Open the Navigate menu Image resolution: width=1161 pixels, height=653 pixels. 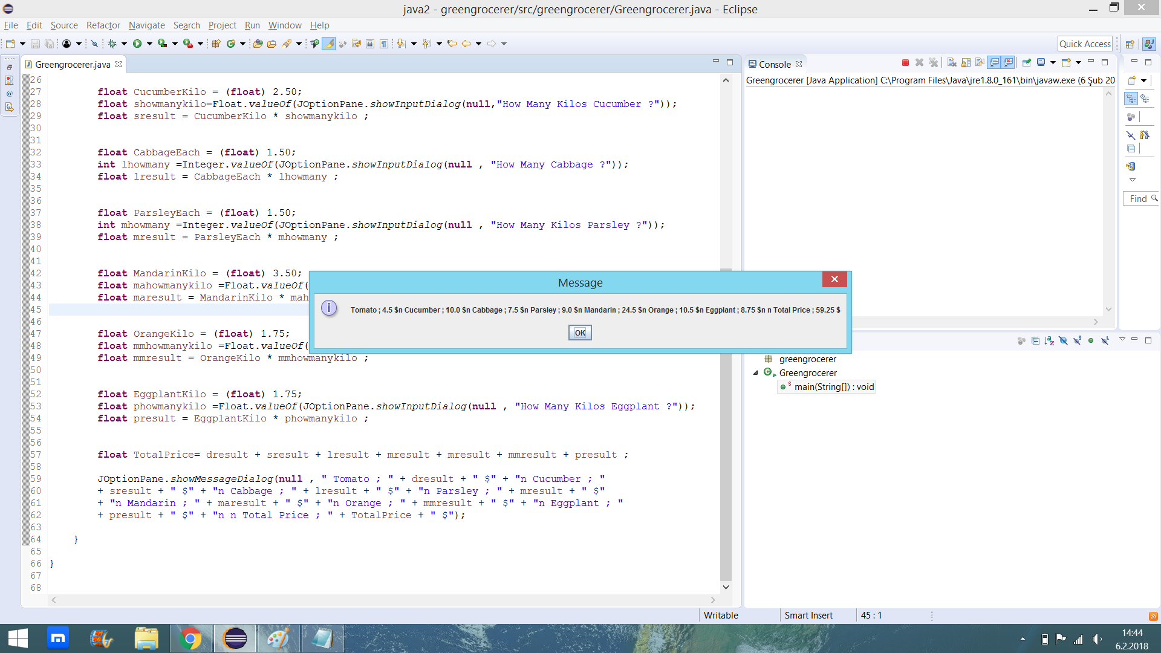click(x=147, y=25)
